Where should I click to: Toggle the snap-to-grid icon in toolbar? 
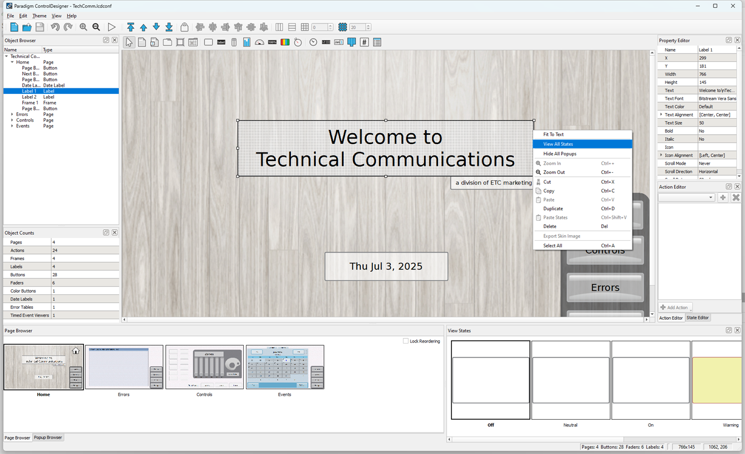pos(343,27)
